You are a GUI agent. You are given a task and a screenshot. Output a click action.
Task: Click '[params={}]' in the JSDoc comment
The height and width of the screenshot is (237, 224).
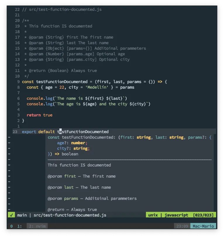tap(79, 48)
